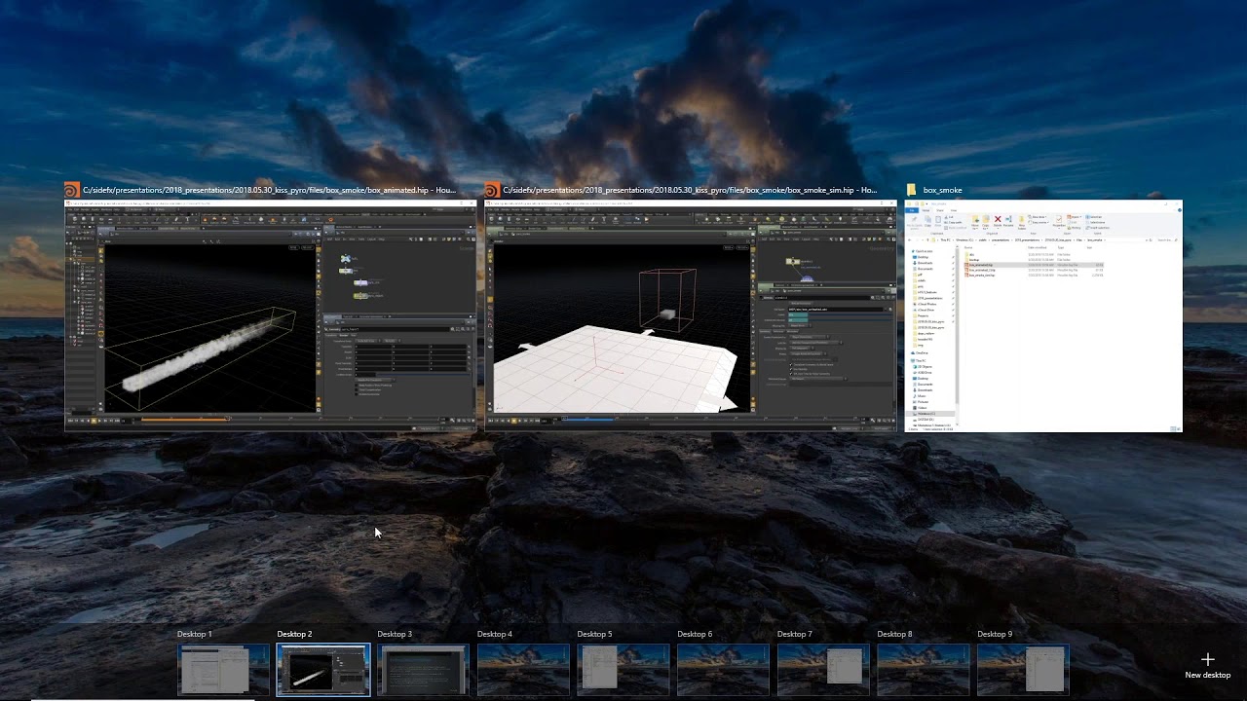1247x701 pixels.
Task: Select the Desktop 2 thumbnail
Action: point(323,670)
